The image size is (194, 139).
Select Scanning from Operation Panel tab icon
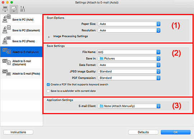[x=14, y=9]
